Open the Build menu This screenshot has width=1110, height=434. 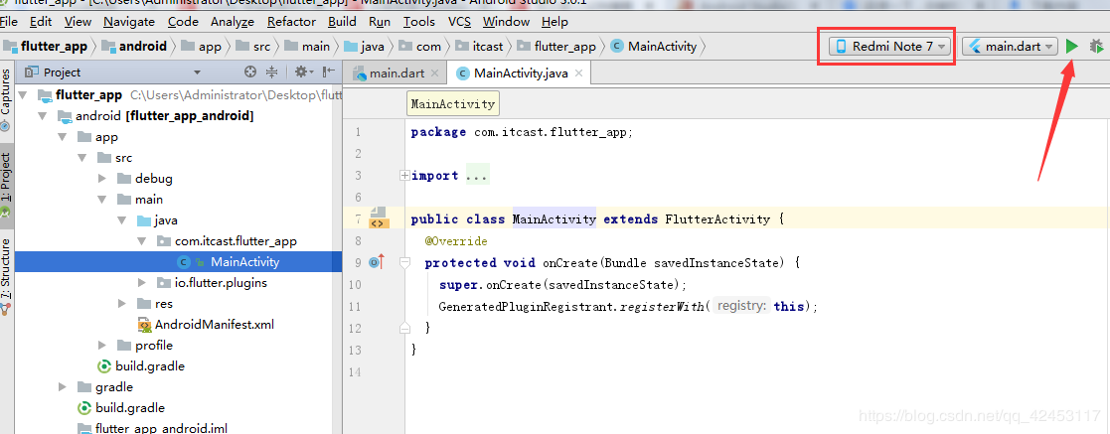pyautogui.click(x=343, y=22)
